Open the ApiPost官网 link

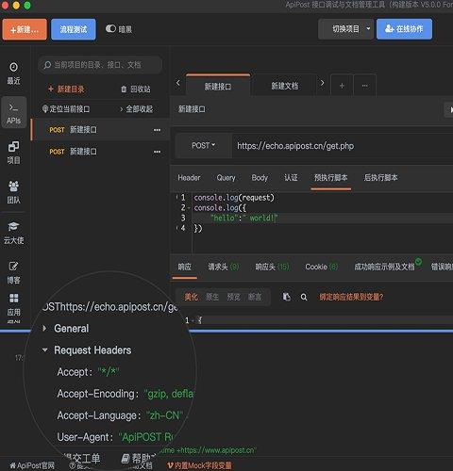point(32,465)
